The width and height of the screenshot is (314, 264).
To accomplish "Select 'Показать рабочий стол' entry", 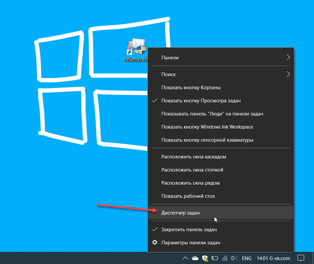I will pos(188,196).
